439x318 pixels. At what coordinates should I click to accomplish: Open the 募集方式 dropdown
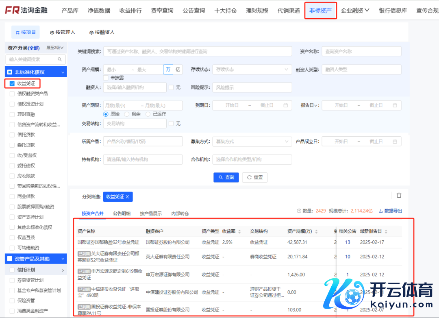pos(252,142)
